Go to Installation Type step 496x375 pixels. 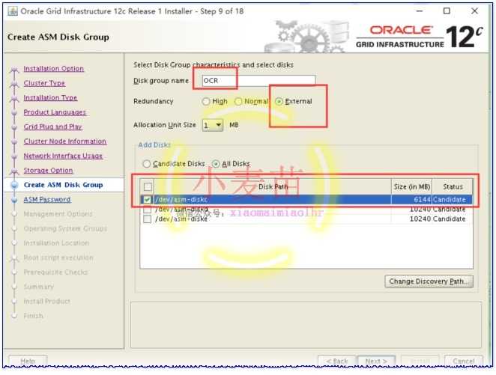click(x=50, y=97)
